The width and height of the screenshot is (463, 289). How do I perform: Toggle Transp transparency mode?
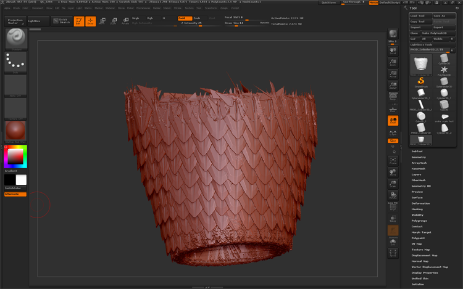[393, 218]
